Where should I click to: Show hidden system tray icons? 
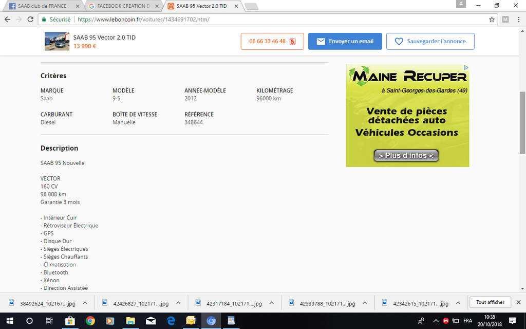point(436,321)
